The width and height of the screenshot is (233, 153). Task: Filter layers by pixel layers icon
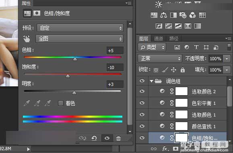point(177,47)
